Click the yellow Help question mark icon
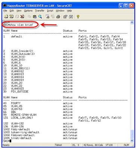Screen dimensions: 136x149 pos(78,16)
